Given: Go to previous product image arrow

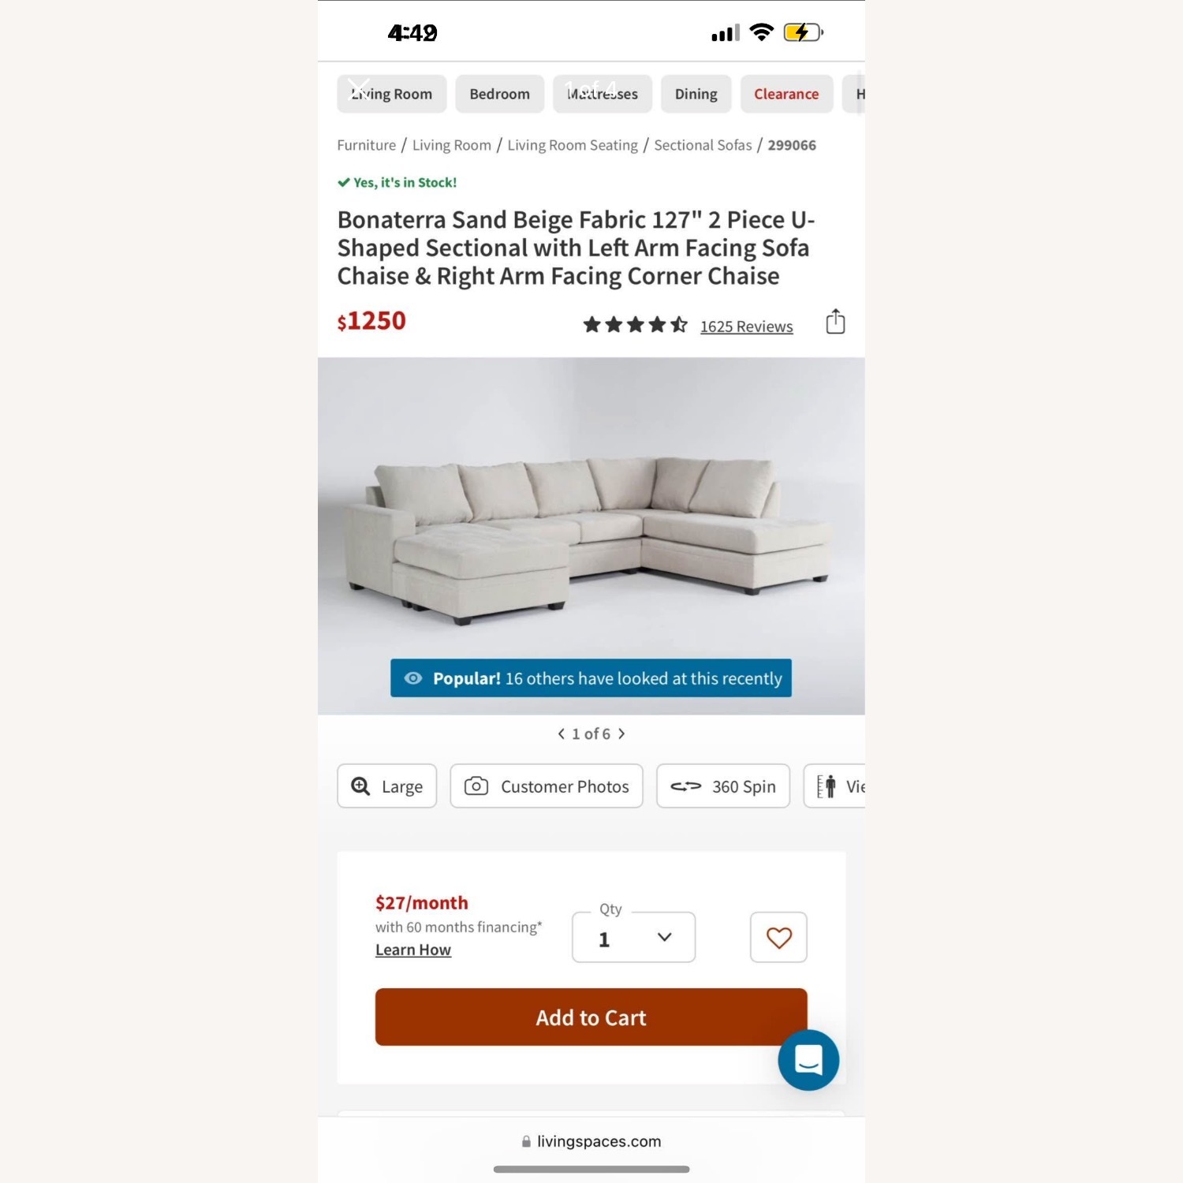Looking at the screenshot, I should 562,734.
